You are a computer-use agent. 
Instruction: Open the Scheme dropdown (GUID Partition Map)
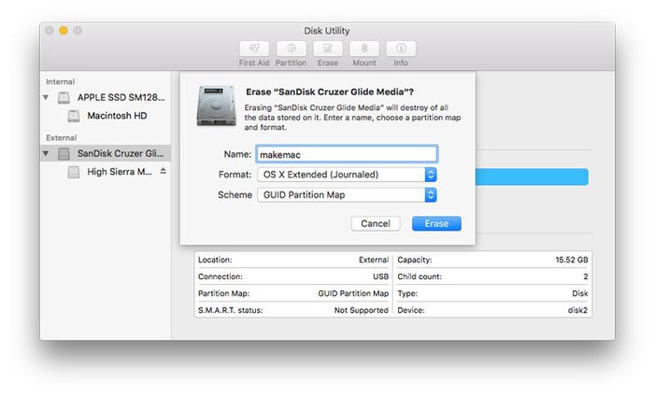click(347, 195)
